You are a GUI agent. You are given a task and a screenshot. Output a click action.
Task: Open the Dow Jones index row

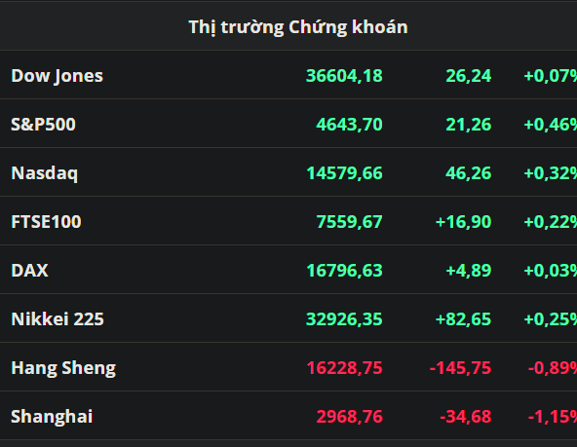coord(288,75)
